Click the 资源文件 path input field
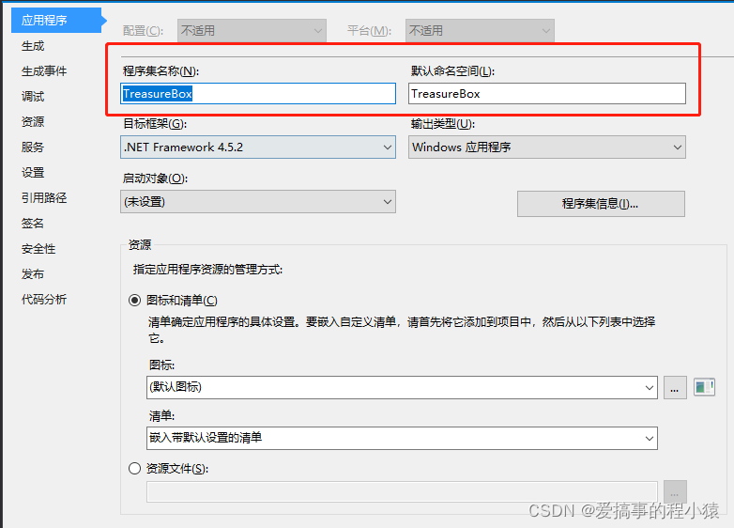This screenshot has height=528, width=734. pos(402,492)
